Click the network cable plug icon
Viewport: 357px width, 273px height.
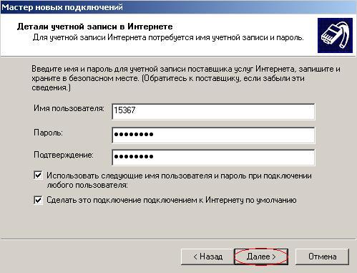point(335,35)
